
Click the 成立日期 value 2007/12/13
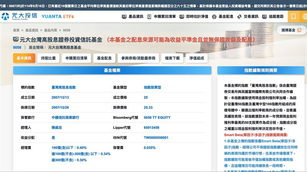60,97
